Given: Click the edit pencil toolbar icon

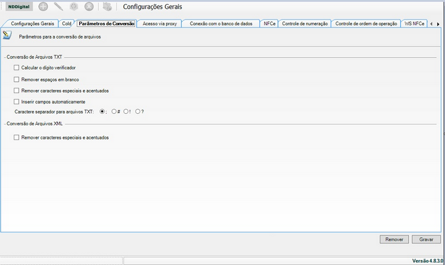Looking at the screenshot, I should coord(58,6).
